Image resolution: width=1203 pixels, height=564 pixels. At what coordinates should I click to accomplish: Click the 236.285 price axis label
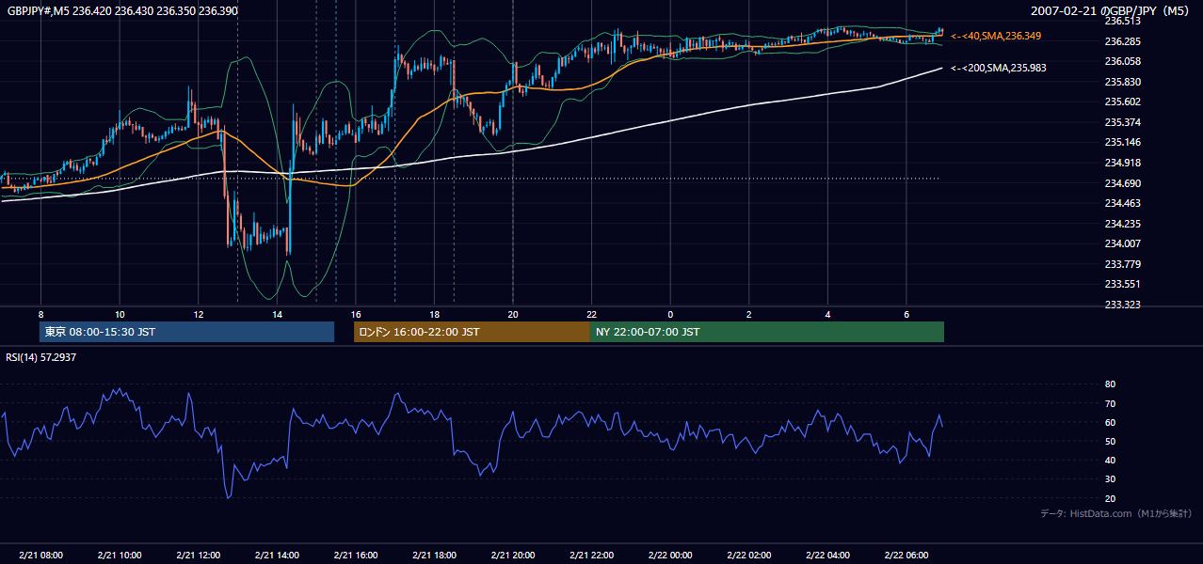1122,41
